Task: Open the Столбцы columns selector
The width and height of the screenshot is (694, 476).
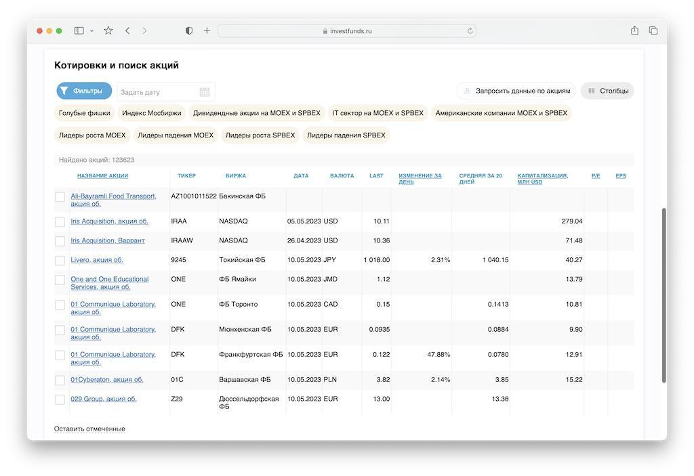Action: pos(607,91)
